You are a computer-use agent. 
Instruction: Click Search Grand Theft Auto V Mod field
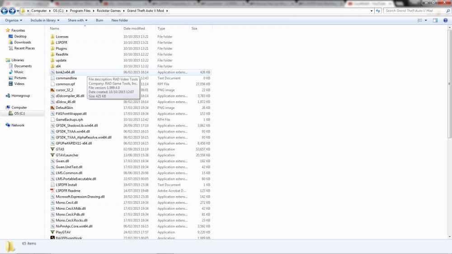[414, 11]
